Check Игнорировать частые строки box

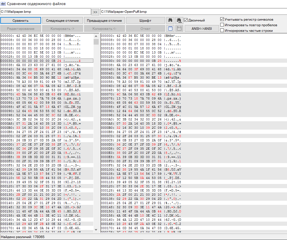(x=222, y=31)
